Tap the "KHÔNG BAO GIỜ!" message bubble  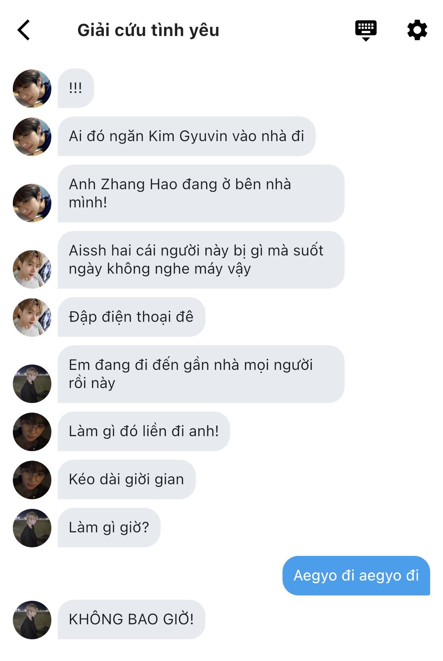pos(131,619)
